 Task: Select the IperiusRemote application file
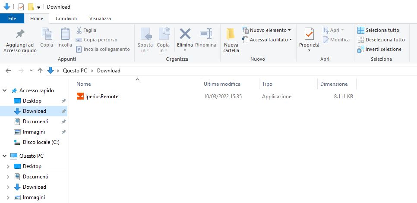102,97
